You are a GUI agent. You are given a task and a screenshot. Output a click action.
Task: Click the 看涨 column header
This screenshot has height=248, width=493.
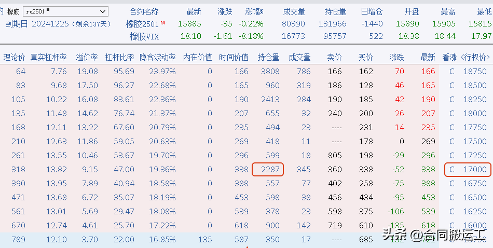coord(449,57)
